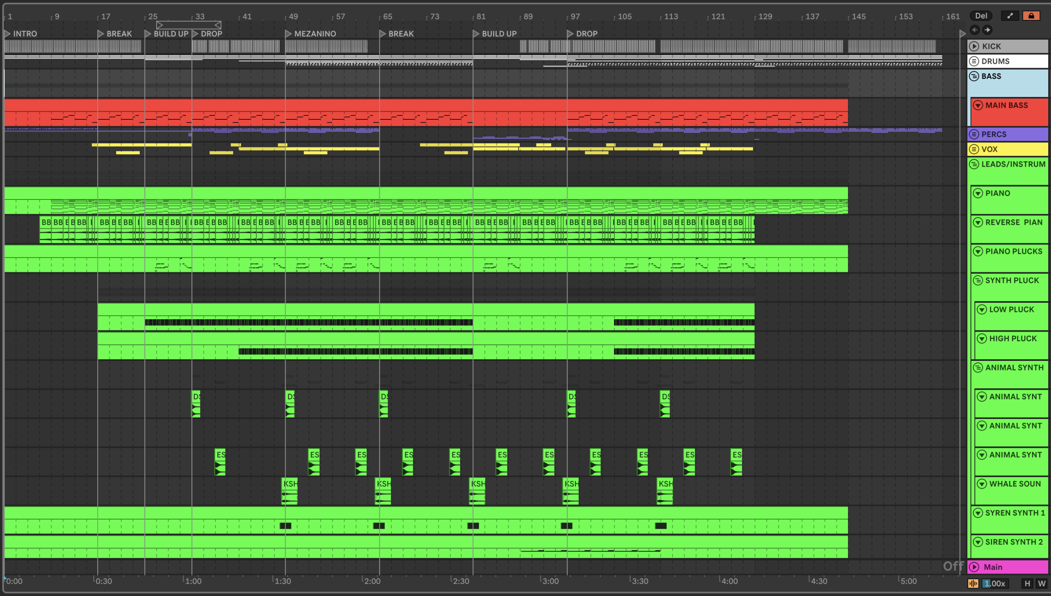Click the H height optimize button
Screen dimensions: 1051x596
tap(1027, 583)
